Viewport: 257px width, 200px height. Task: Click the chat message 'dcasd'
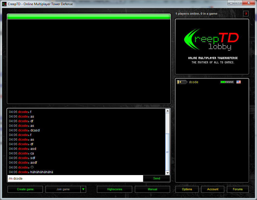pyautogui.click(x=35, y=130)
